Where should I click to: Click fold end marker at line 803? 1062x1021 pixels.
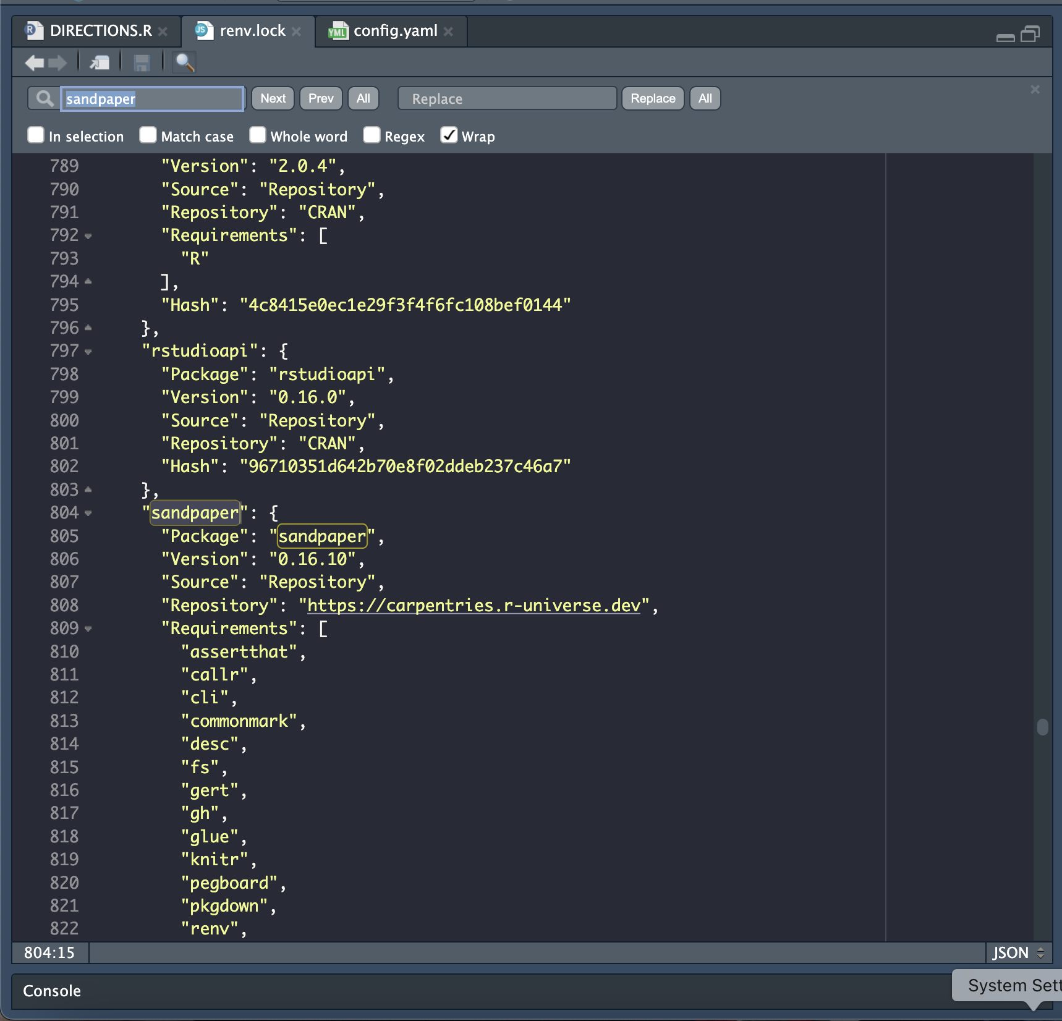coord(88,489)
